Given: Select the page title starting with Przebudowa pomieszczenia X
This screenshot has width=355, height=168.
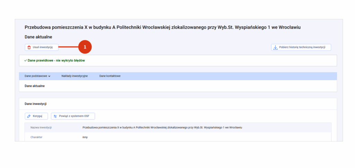Looking at the screenshot, I should pyautogui.click(x=163, y=27).
